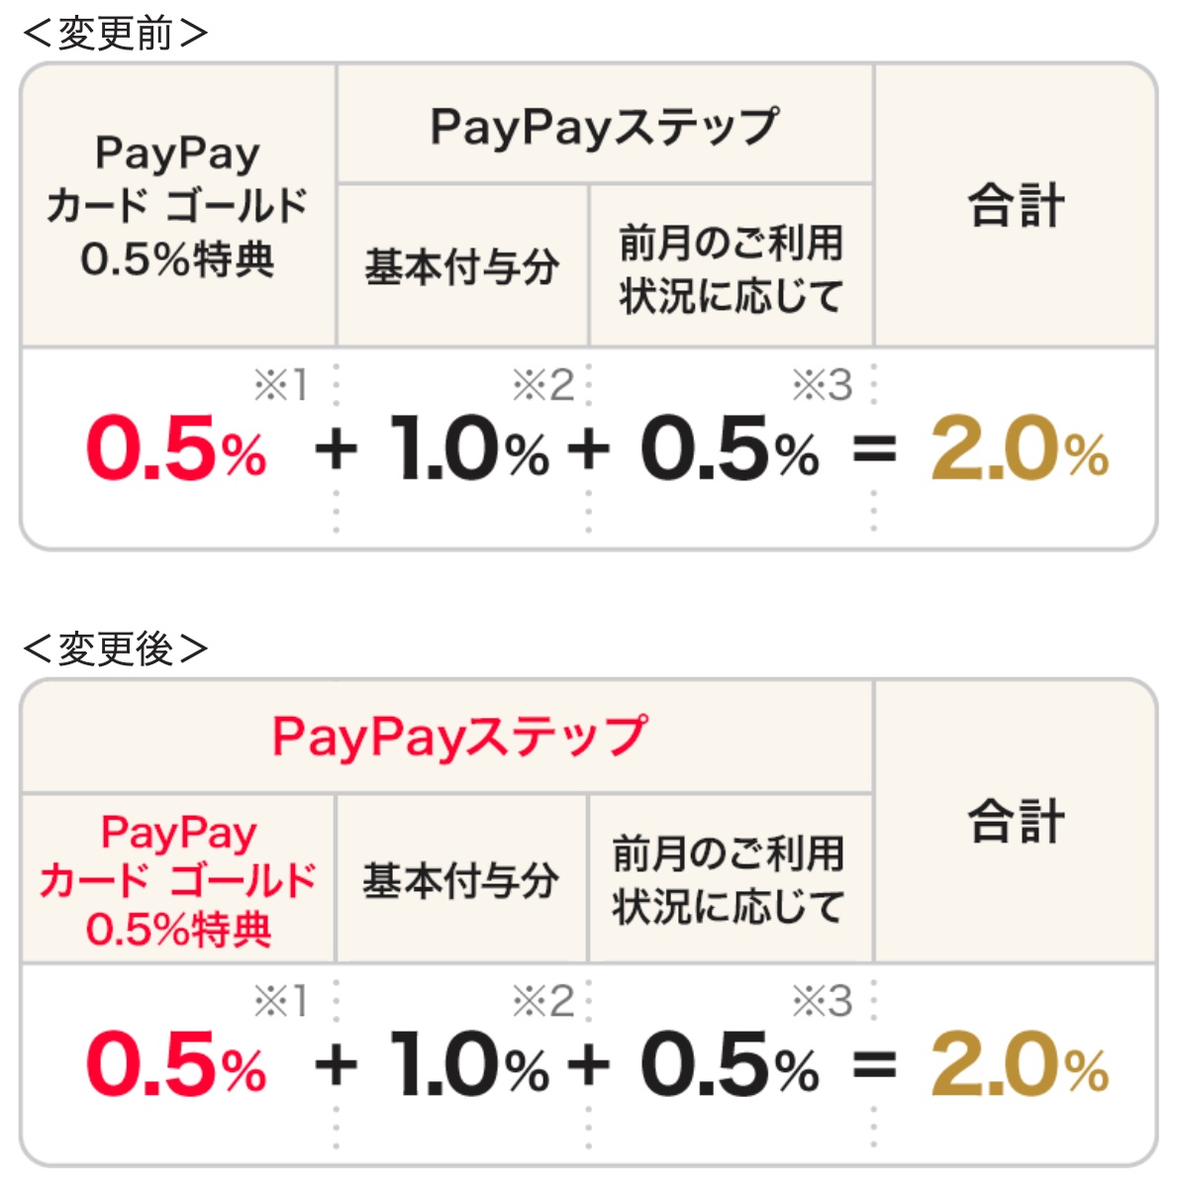Click top table PayPayカード ゴールド 0.5%特典 cell
This screenshot has height=1197, width=1177.
[178, 206]
